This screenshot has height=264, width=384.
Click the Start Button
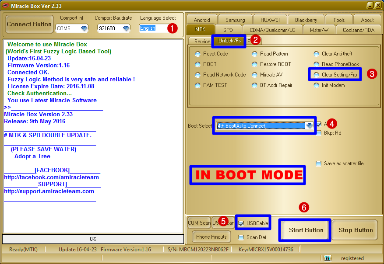pos(306,230)
